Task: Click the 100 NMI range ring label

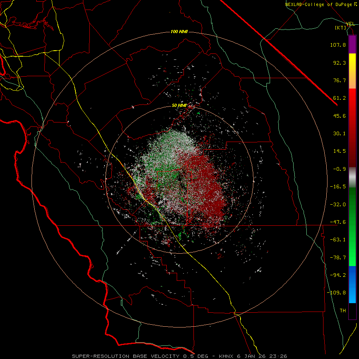Action: [179, 32]
